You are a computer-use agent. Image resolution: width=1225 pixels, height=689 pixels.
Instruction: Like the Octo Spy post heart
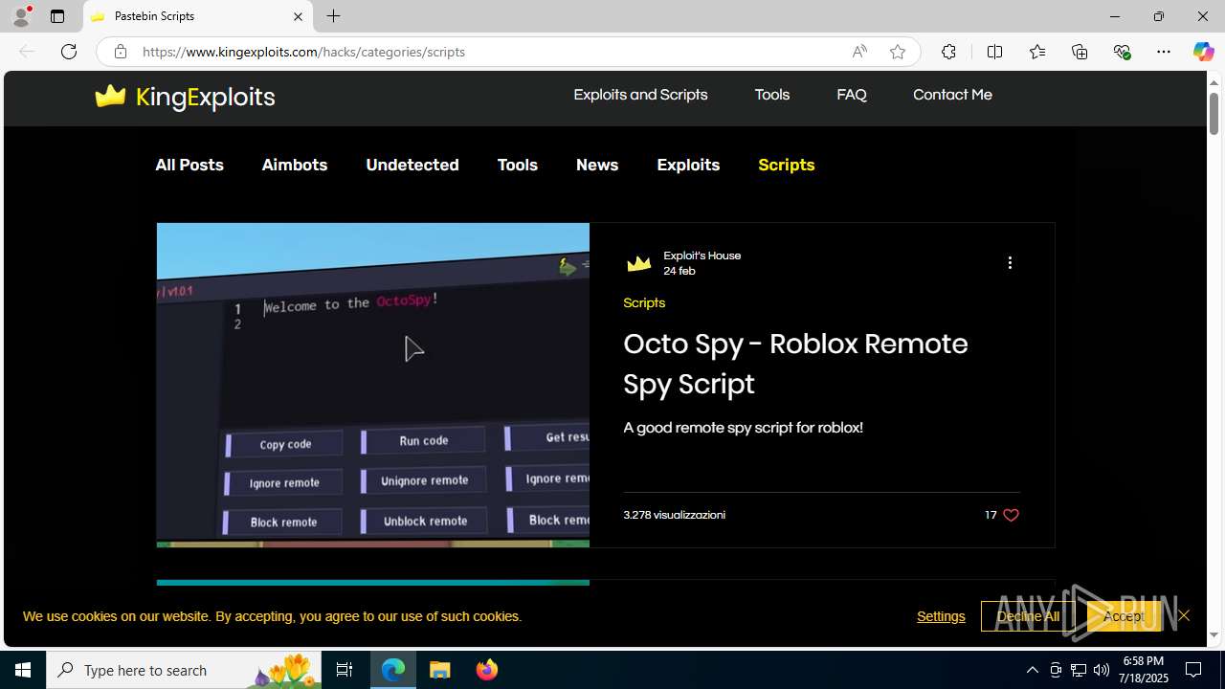point(1011,515)
